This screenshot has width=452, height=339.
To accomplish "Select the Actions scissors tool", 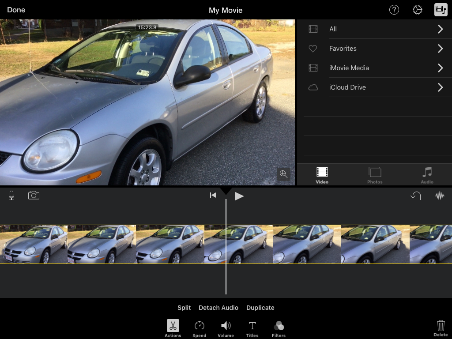I will click(173, 328).
